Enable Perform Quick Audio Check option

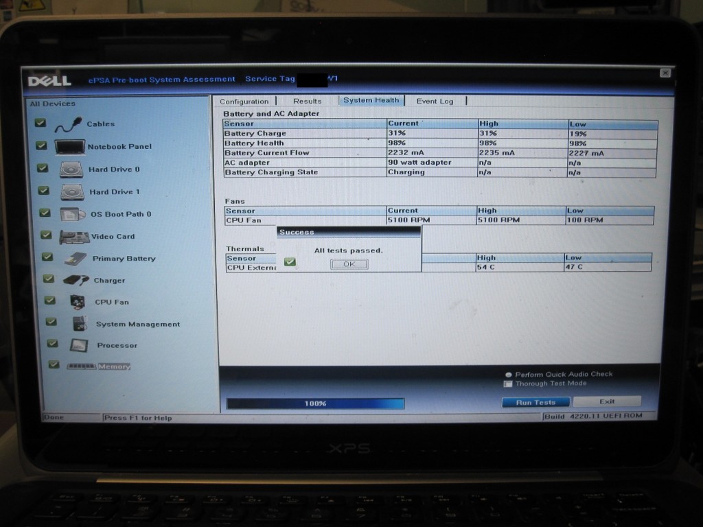[509, 375]
